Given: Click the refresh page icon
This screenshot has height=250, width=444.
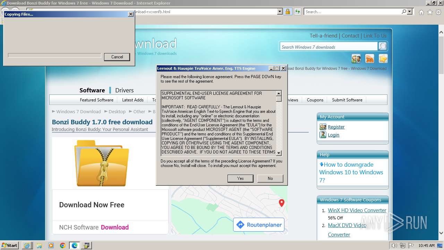Looking at the screenshot, I should pos(297,11).
